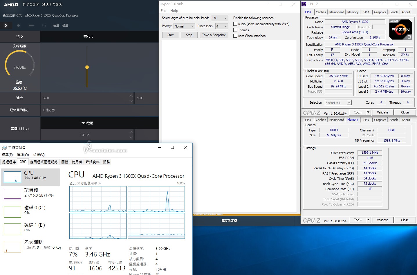Click lower CPU-Z Validate button

coord(382,220)
